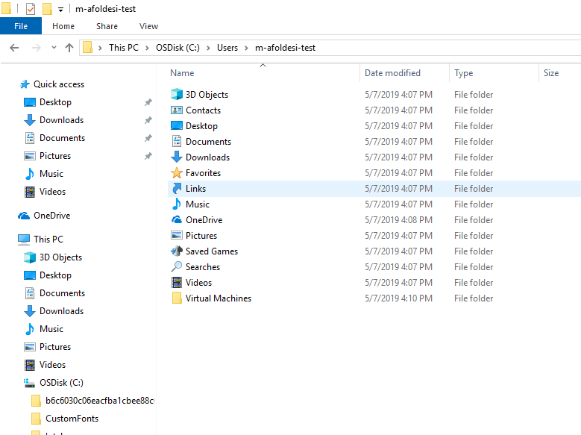
Task: Open the b6c6030c06eacfba1cbee88c folder
Action: tap(99, 401)
